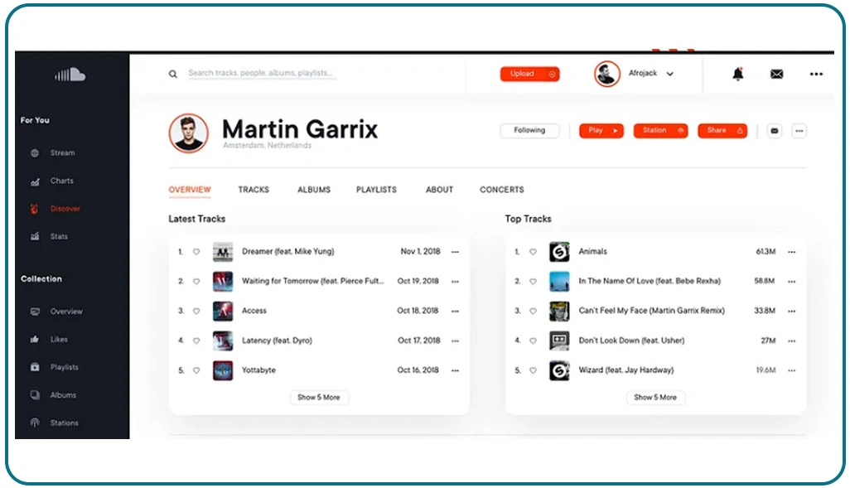Screen dimensions: 850x488
Task: Open the SoundCloud home logo
Action: (70, 74)
